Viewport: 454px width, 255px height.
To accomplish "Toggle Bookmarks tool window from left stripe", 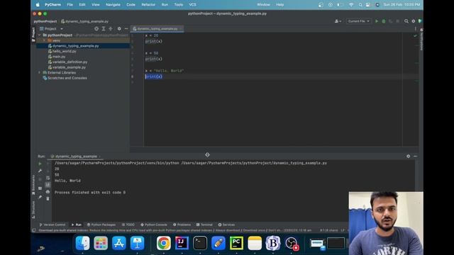I will click(x=33, y=185).
